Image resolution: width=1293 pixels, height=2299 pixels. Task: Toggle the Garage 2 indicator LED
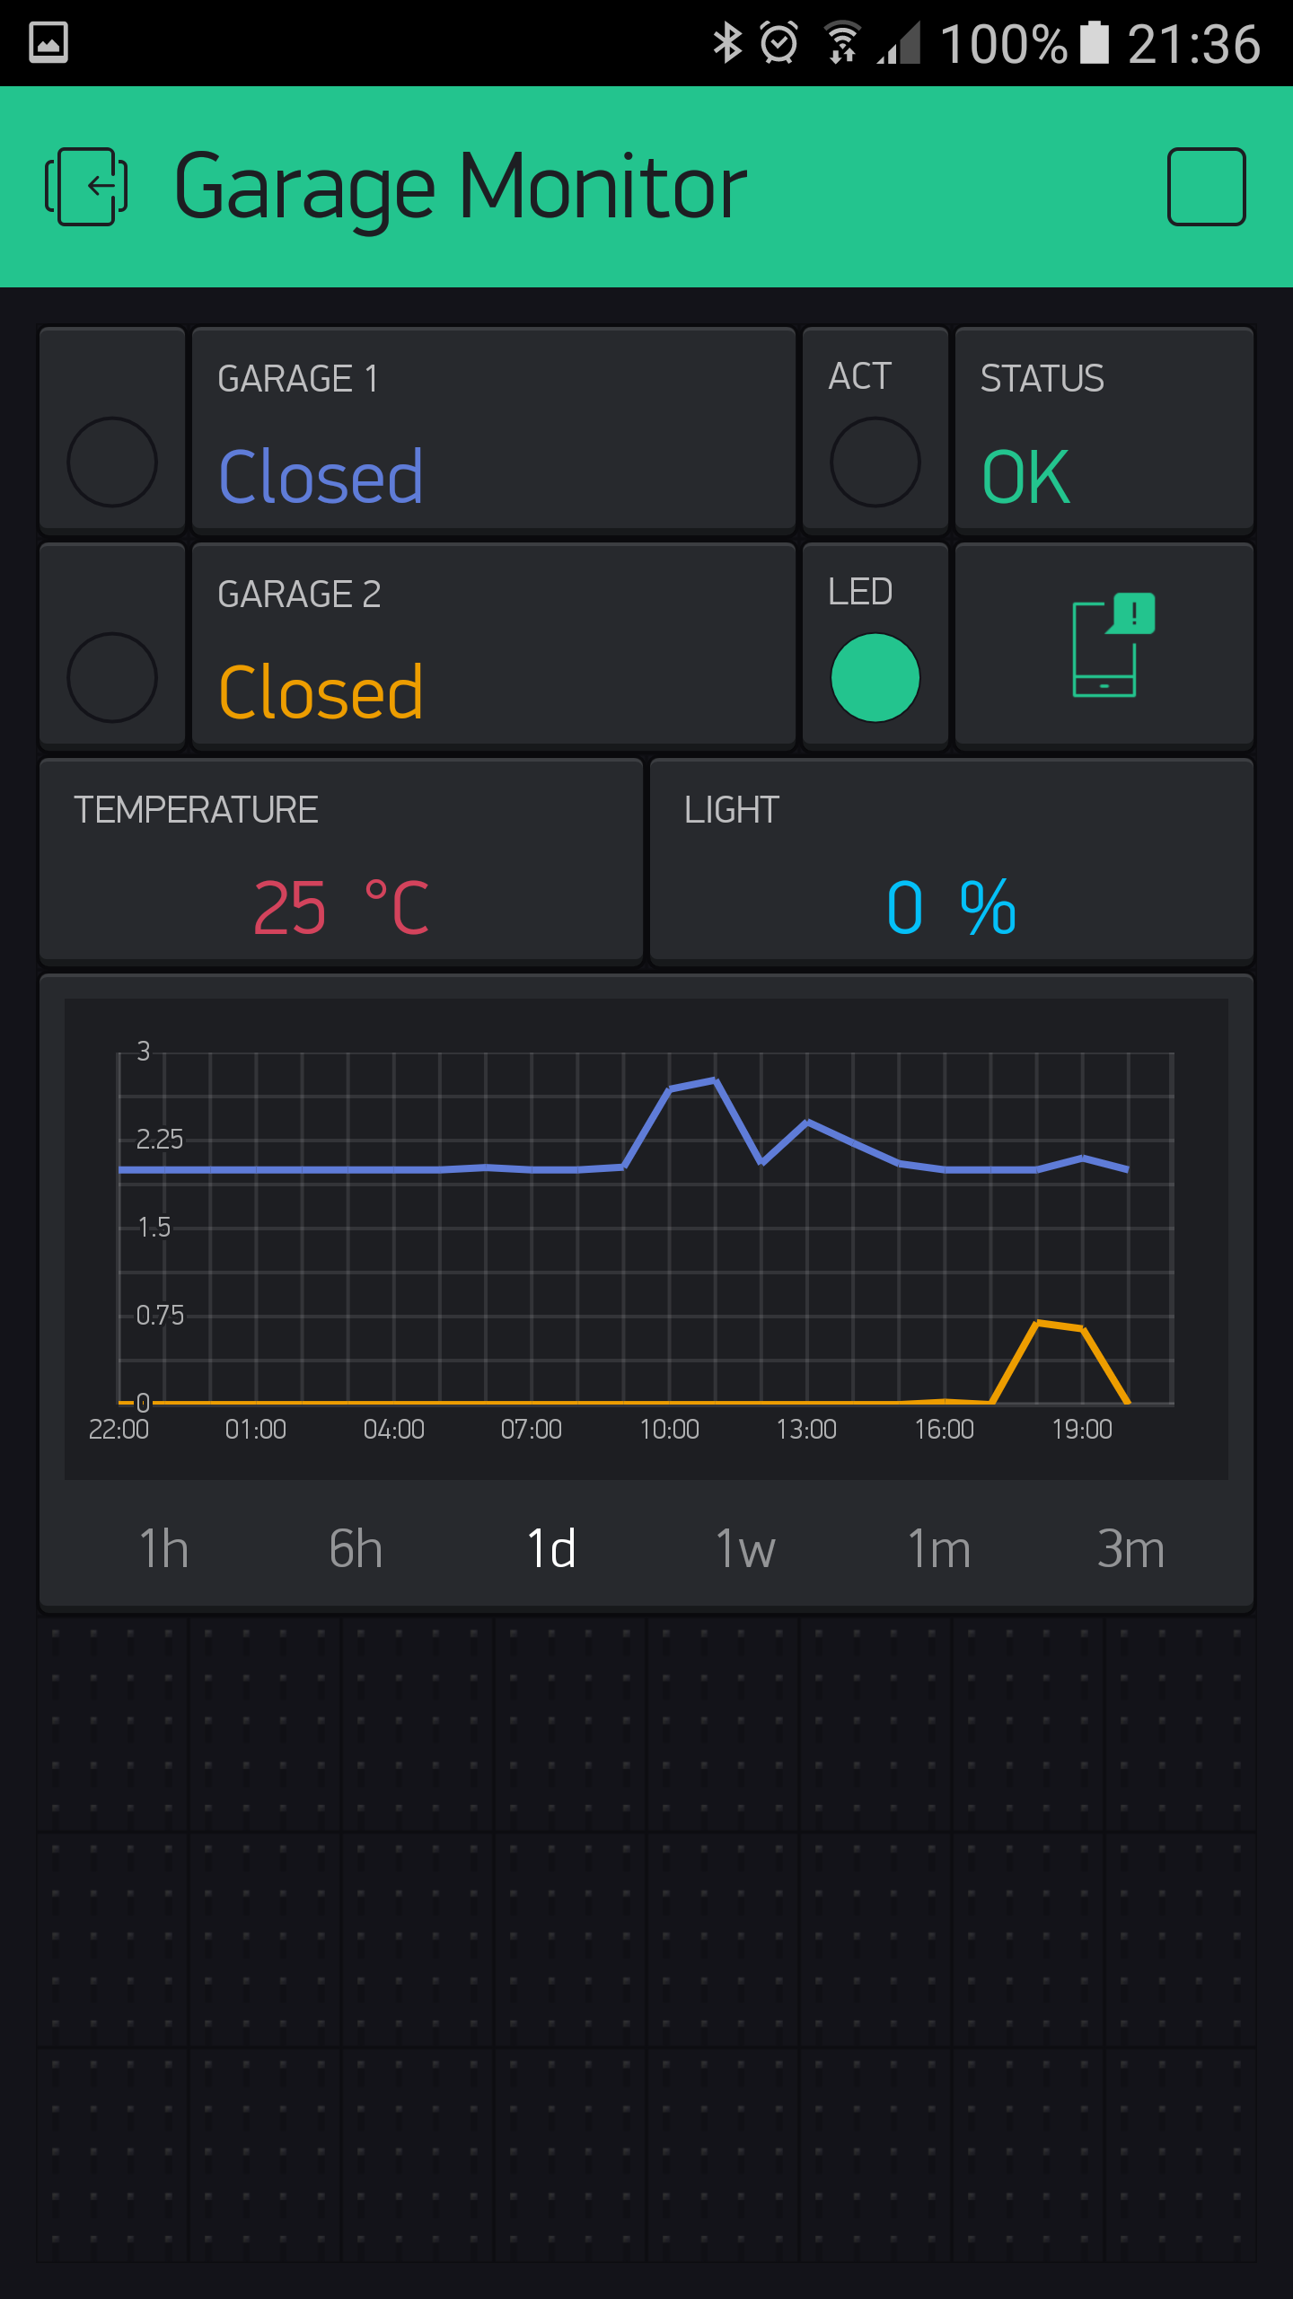pos(112,678)
